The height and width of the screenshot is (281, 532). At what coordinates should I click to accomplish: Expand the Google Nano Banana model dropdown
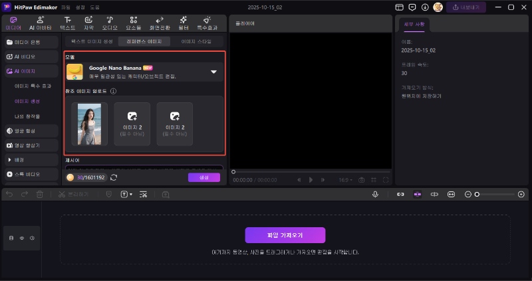tap(213, 72)
